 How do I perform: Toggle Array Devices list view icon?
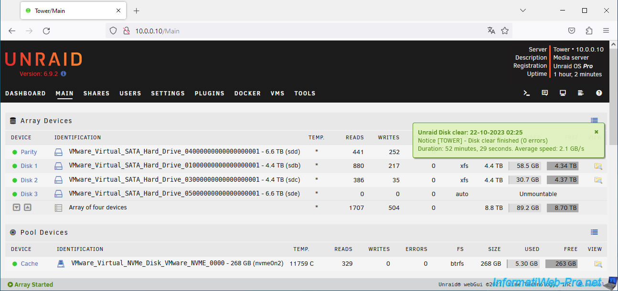point(594,121)
